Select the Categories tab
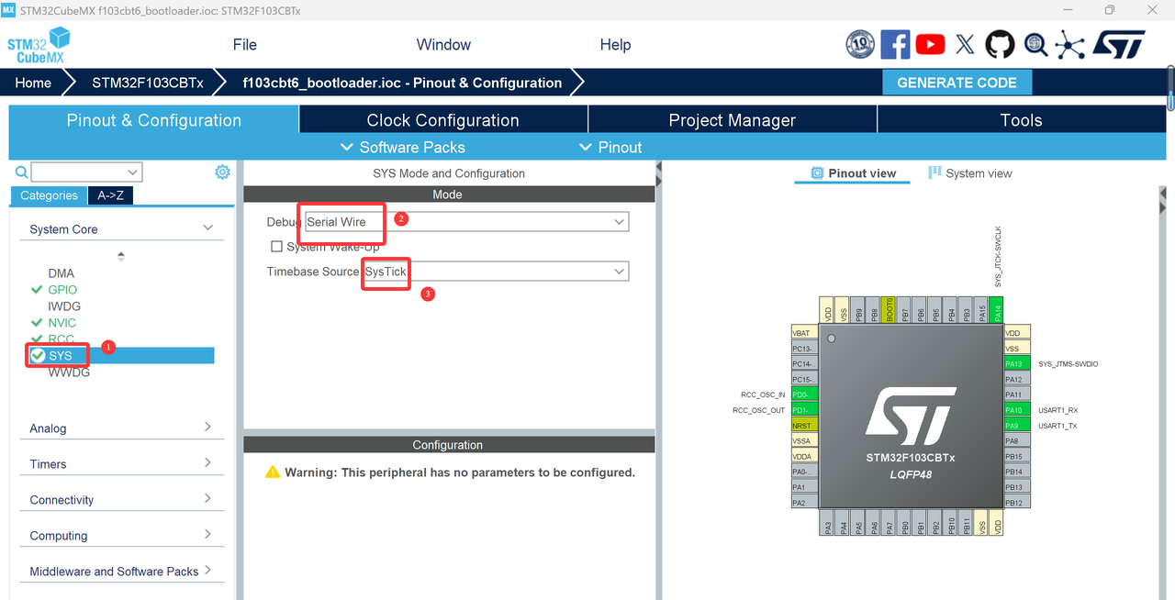Viewport: 1175px width, 600px height. pyautogui.click(x=49, y=195)
